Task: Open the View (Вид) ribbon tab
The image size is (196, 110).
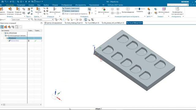Action: 39,5
